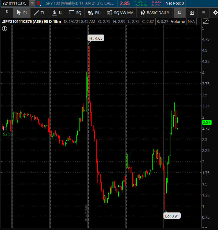218x230 pixels.
Task: Click the chart title .SPY210111C375 (ASK) 90 D 15m
Action: point(31,22)
